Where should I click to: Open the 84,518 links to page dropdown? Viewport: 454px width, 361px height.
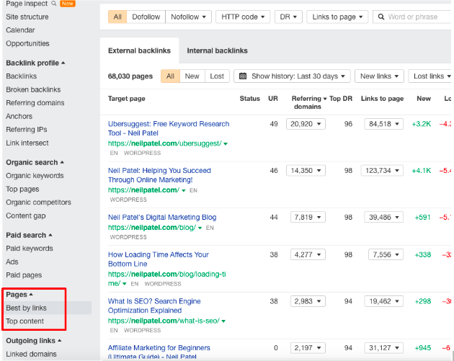point(385,124)
